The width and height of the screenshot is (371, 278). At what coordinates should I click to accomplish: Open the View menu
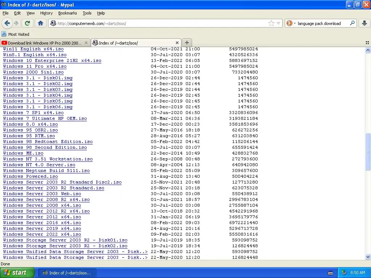(30, 13)
